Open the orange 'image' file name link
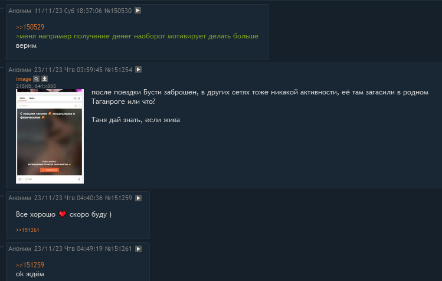 24,79
